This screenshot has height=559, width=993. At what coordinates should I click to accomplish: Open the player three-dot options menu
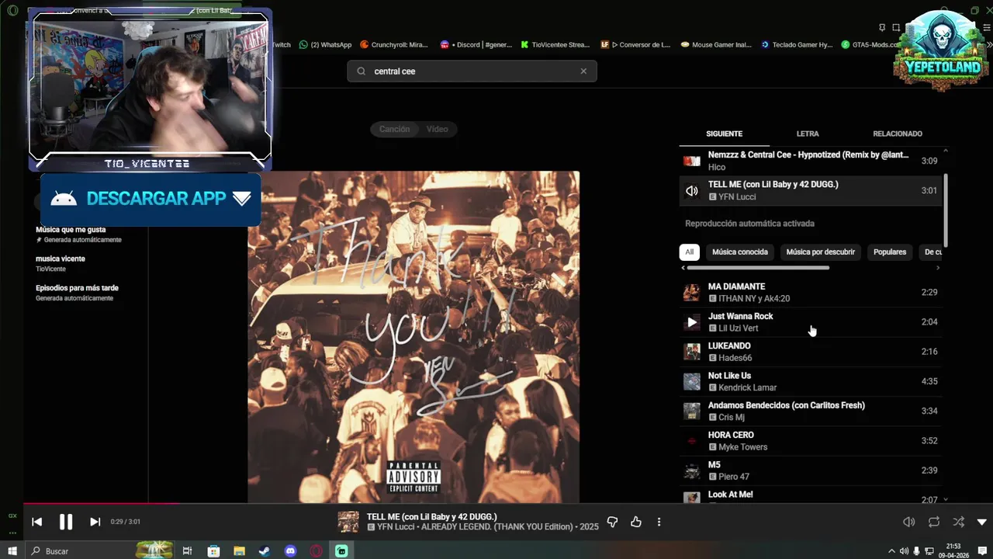click(x=659, y=522)
